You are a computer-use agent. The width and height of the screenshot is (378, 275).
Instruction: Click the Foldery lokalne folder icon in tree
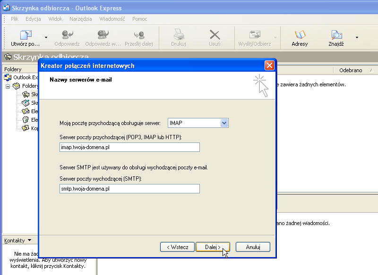click(x=17, y=86)
